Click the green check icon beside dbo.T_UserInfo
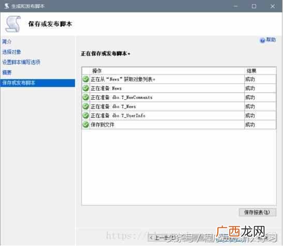The height and width of the screenshot is (246, 283). pyautogui.click(x=86, y=115)
